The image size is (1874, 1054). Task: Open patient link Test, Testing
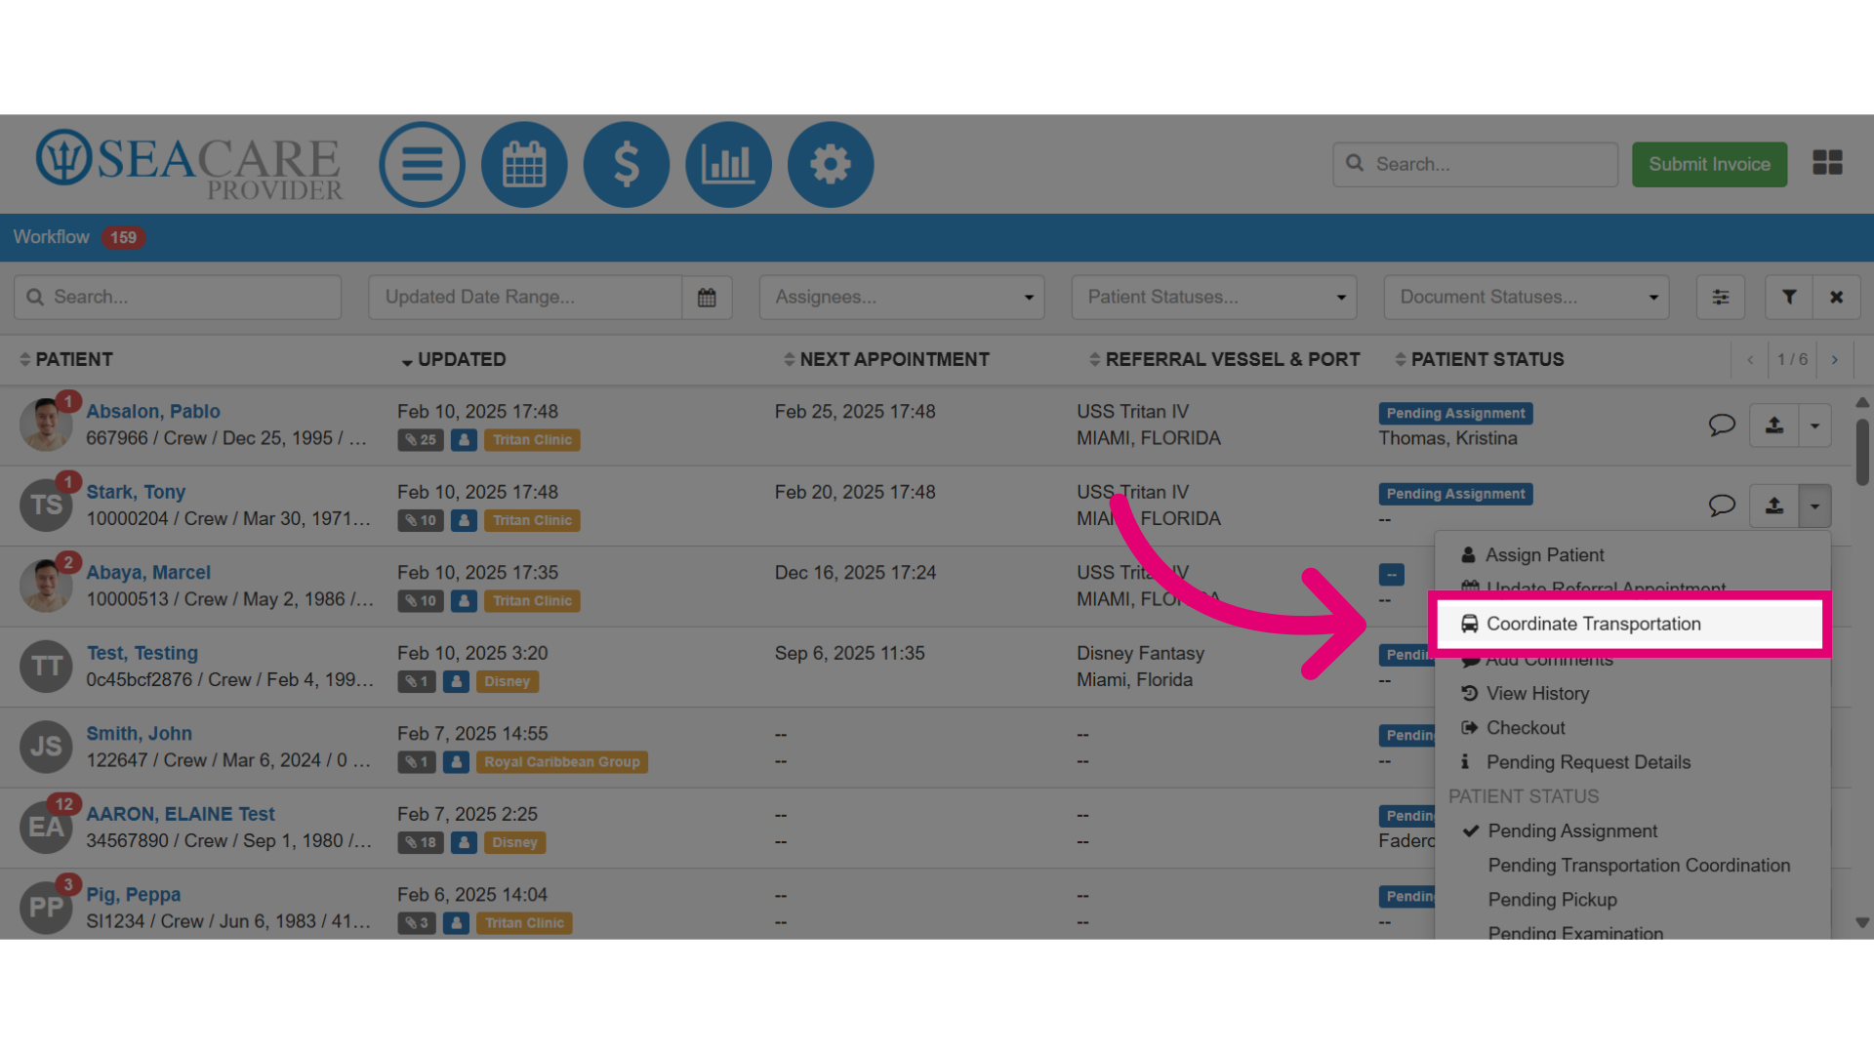click(x=143, y=653)
